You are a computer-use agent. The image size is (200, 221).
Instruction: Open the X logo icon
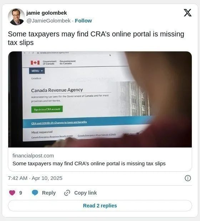pyautogui.click(x=187, y=13)
